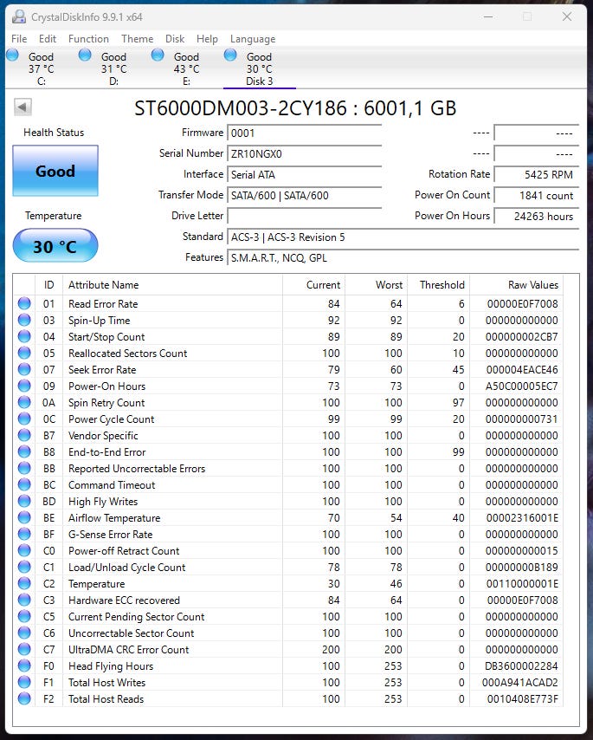
Task: Open the Edit menu
Action: pos(47,39)
